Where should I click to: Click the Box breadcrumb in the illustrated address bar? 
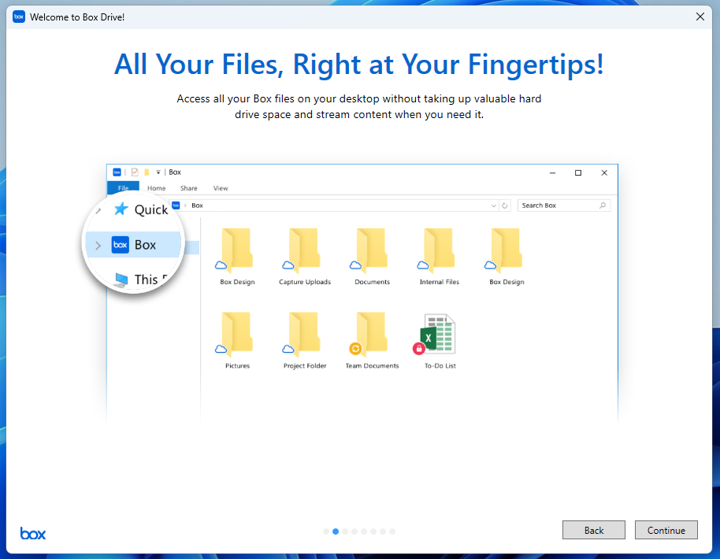pos(197,205)
